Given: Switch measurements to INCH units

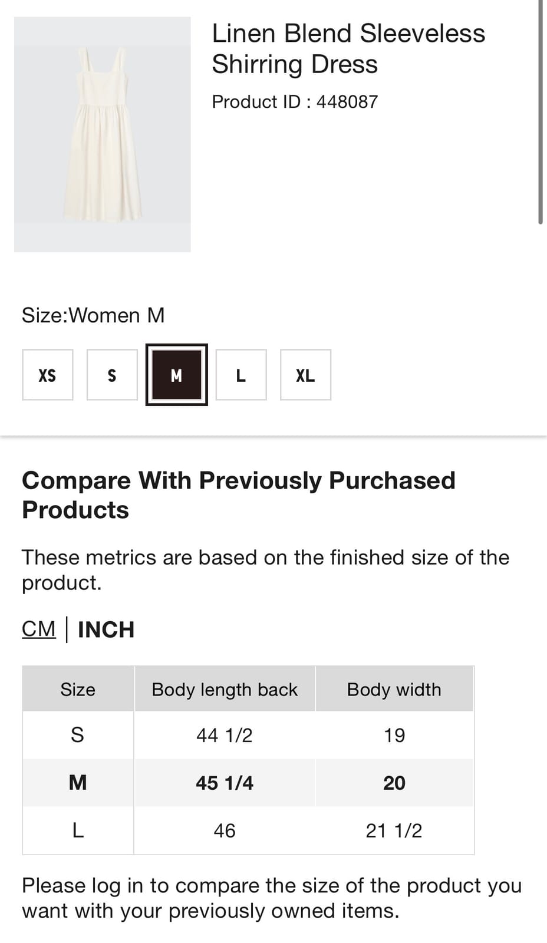Looking at the screenshot, I should click(106, 629).
